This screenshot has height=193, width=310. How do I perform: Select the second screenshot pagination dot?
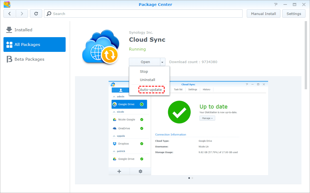(192, 178)
